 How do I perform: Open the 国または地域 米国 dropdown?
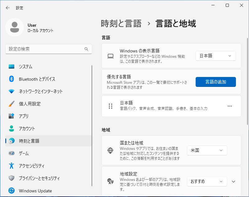[x=207, y=150]
